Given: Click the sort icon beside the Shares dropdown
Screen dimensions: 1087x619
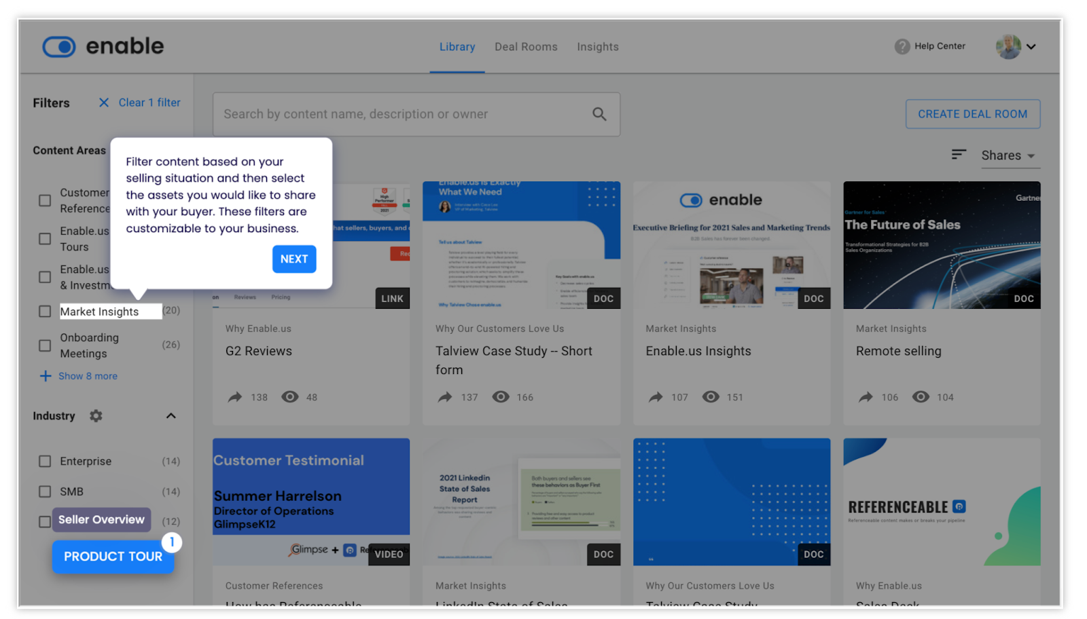Looking at the screenshot, I should tap(958, 155).
